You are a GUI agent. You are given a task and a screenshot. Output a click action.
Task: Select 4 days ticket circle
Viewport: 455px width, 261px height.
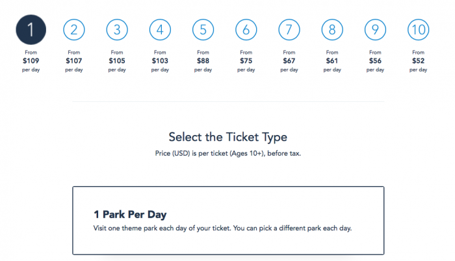(160, 29)
